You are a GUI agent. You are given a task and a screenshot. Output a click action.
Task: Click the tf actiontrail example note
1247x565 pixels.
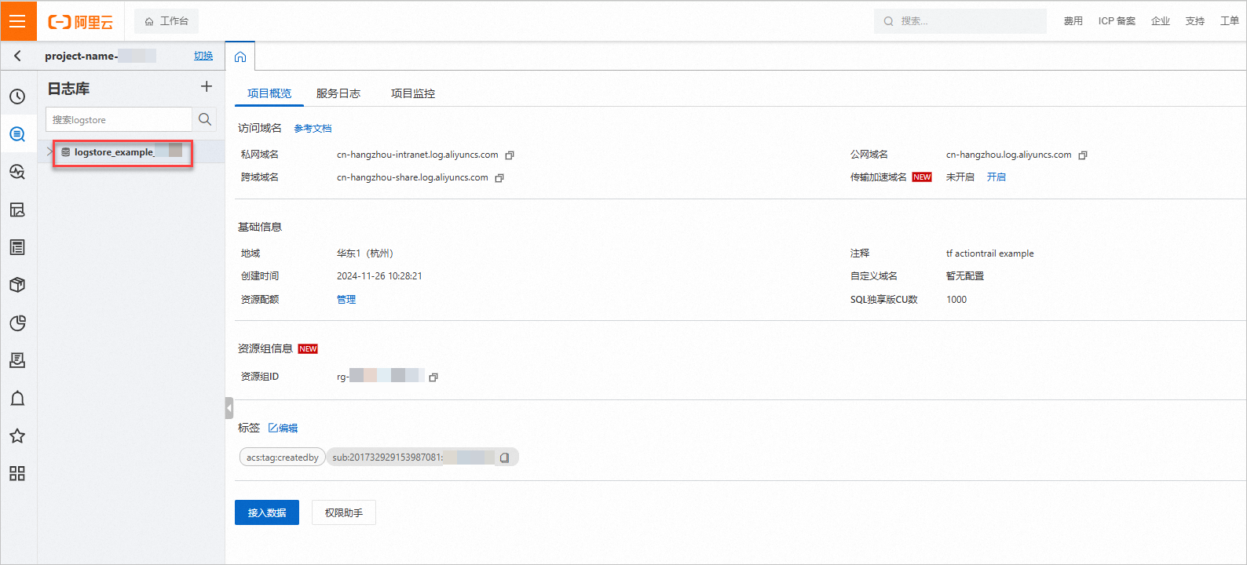[989, 253]
